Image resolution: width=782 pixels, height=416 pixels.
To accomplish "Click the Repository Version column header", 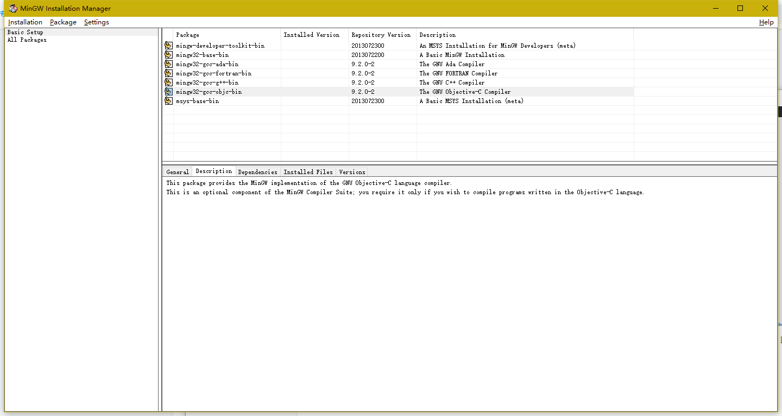I will (x=383, y=35).
